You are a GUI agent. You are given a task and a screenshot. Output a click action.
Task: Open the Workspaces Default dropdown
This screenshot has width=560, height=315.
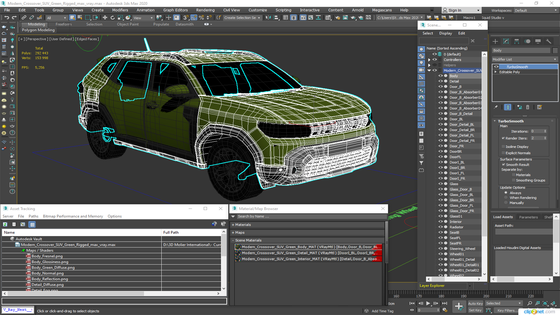pos(535,10)
